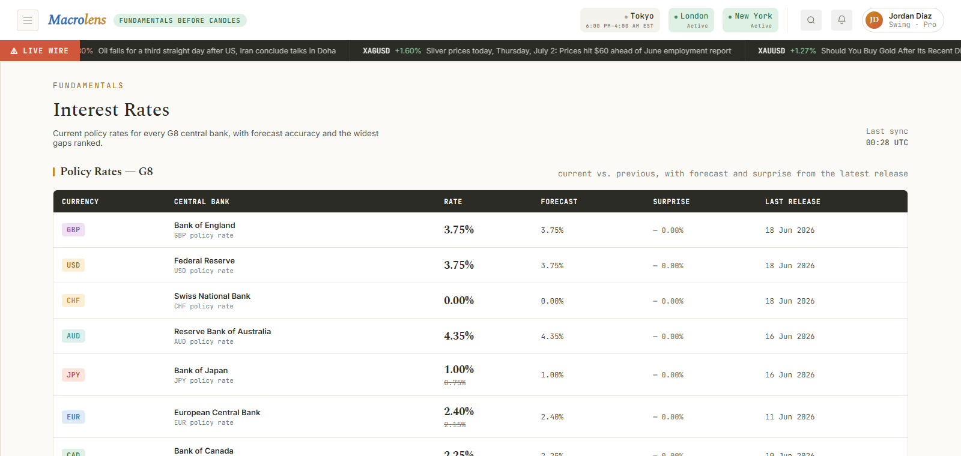This screenshot has height=456, width=961.
Task: Click the Macrolens logo
Action: click(77, 20)
